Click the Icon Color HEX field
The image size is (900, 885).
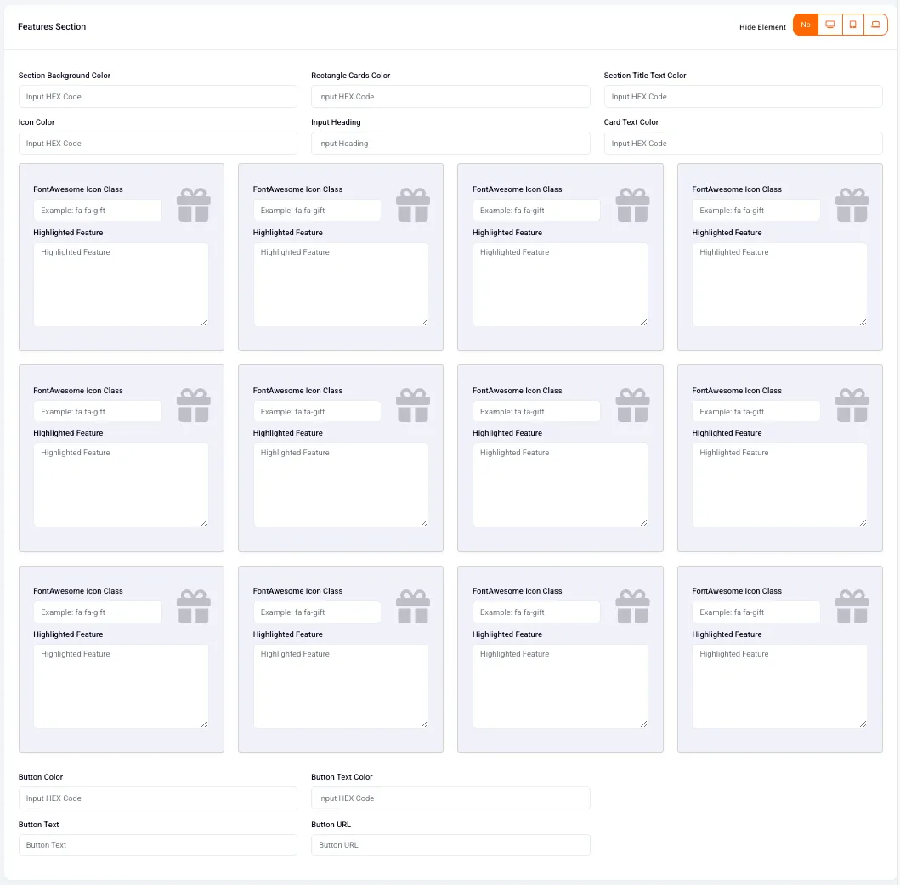(x=158, y=144)
